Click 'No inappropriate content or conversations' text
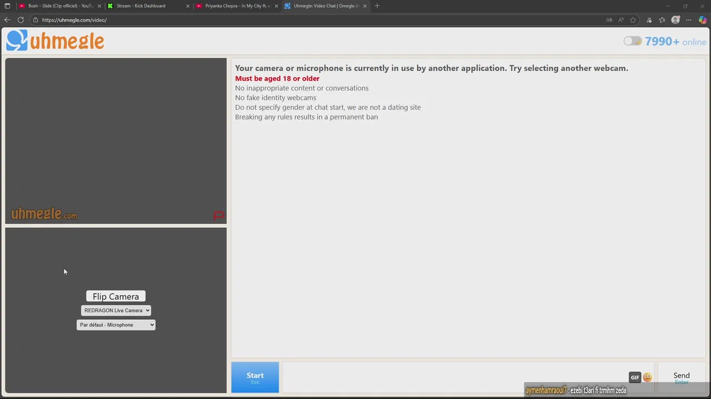This screenshot has width=711, height=399. tap(302, 88)
